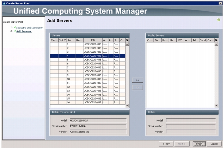Viewport: 224px width, 155px height.
Task: Click the Cor... header in Pooled Servers
Action: tap(211, 40)
